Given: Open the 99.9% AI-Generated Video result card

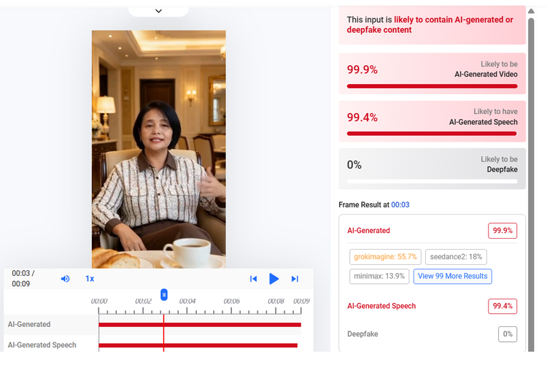Looking at the screenshot, I should (432, 73).
